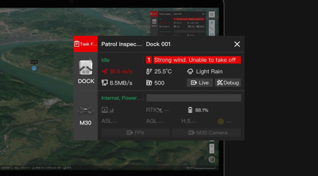
Task: Open the M30 Camera live view
Action: pyautogui.click(x=206, y=133)
